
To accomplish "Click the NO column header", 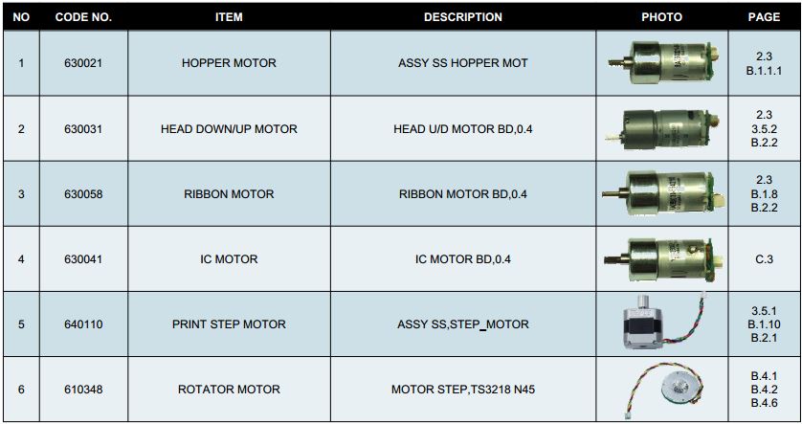I will coord(21,17).
